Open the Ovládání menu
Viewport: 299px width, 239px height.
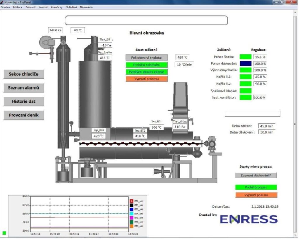pyautogui.click(x=71, y=7)
